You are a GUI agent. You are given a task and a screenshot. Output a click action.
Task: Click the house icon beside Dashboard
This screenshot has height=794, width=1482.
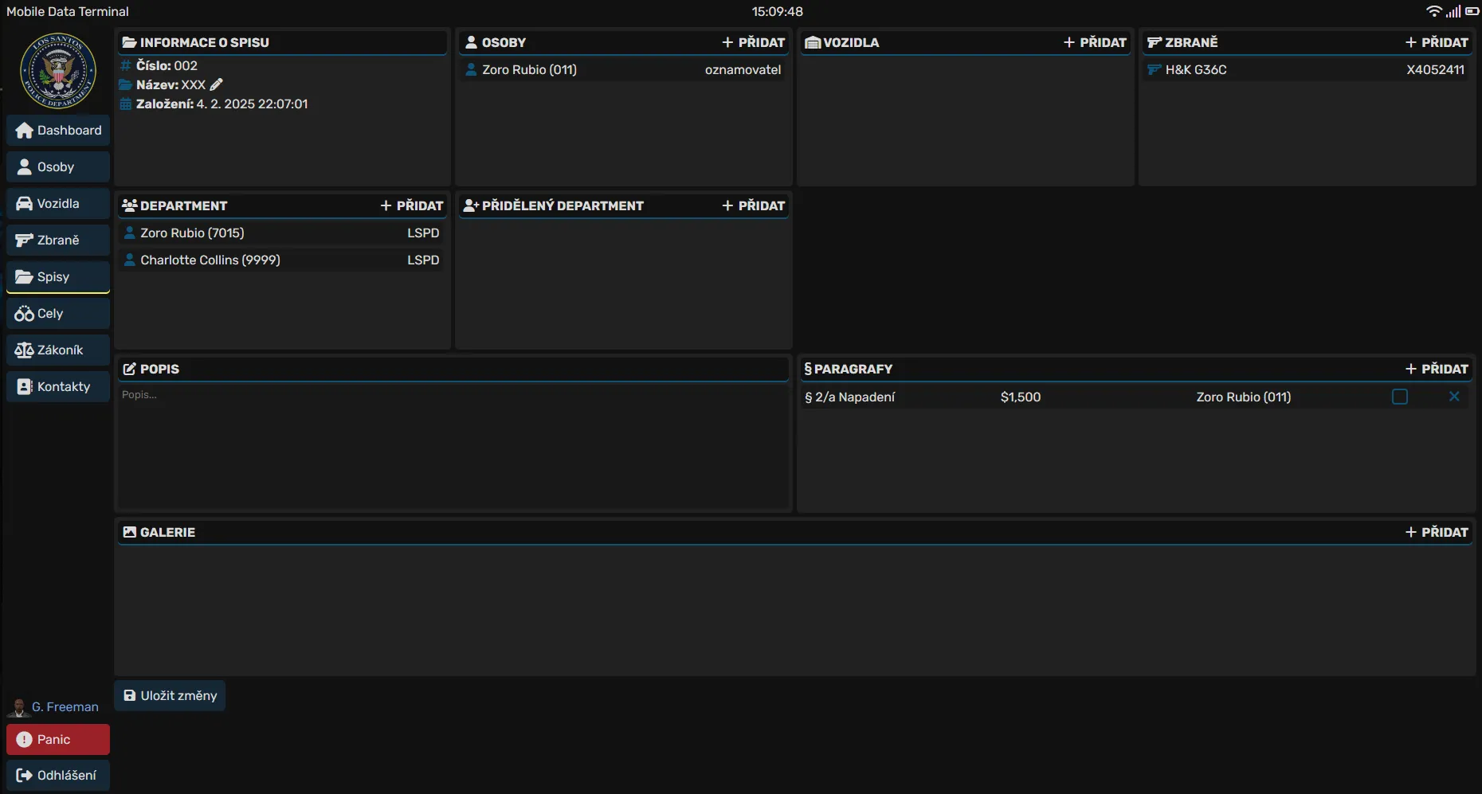(25, 131)
